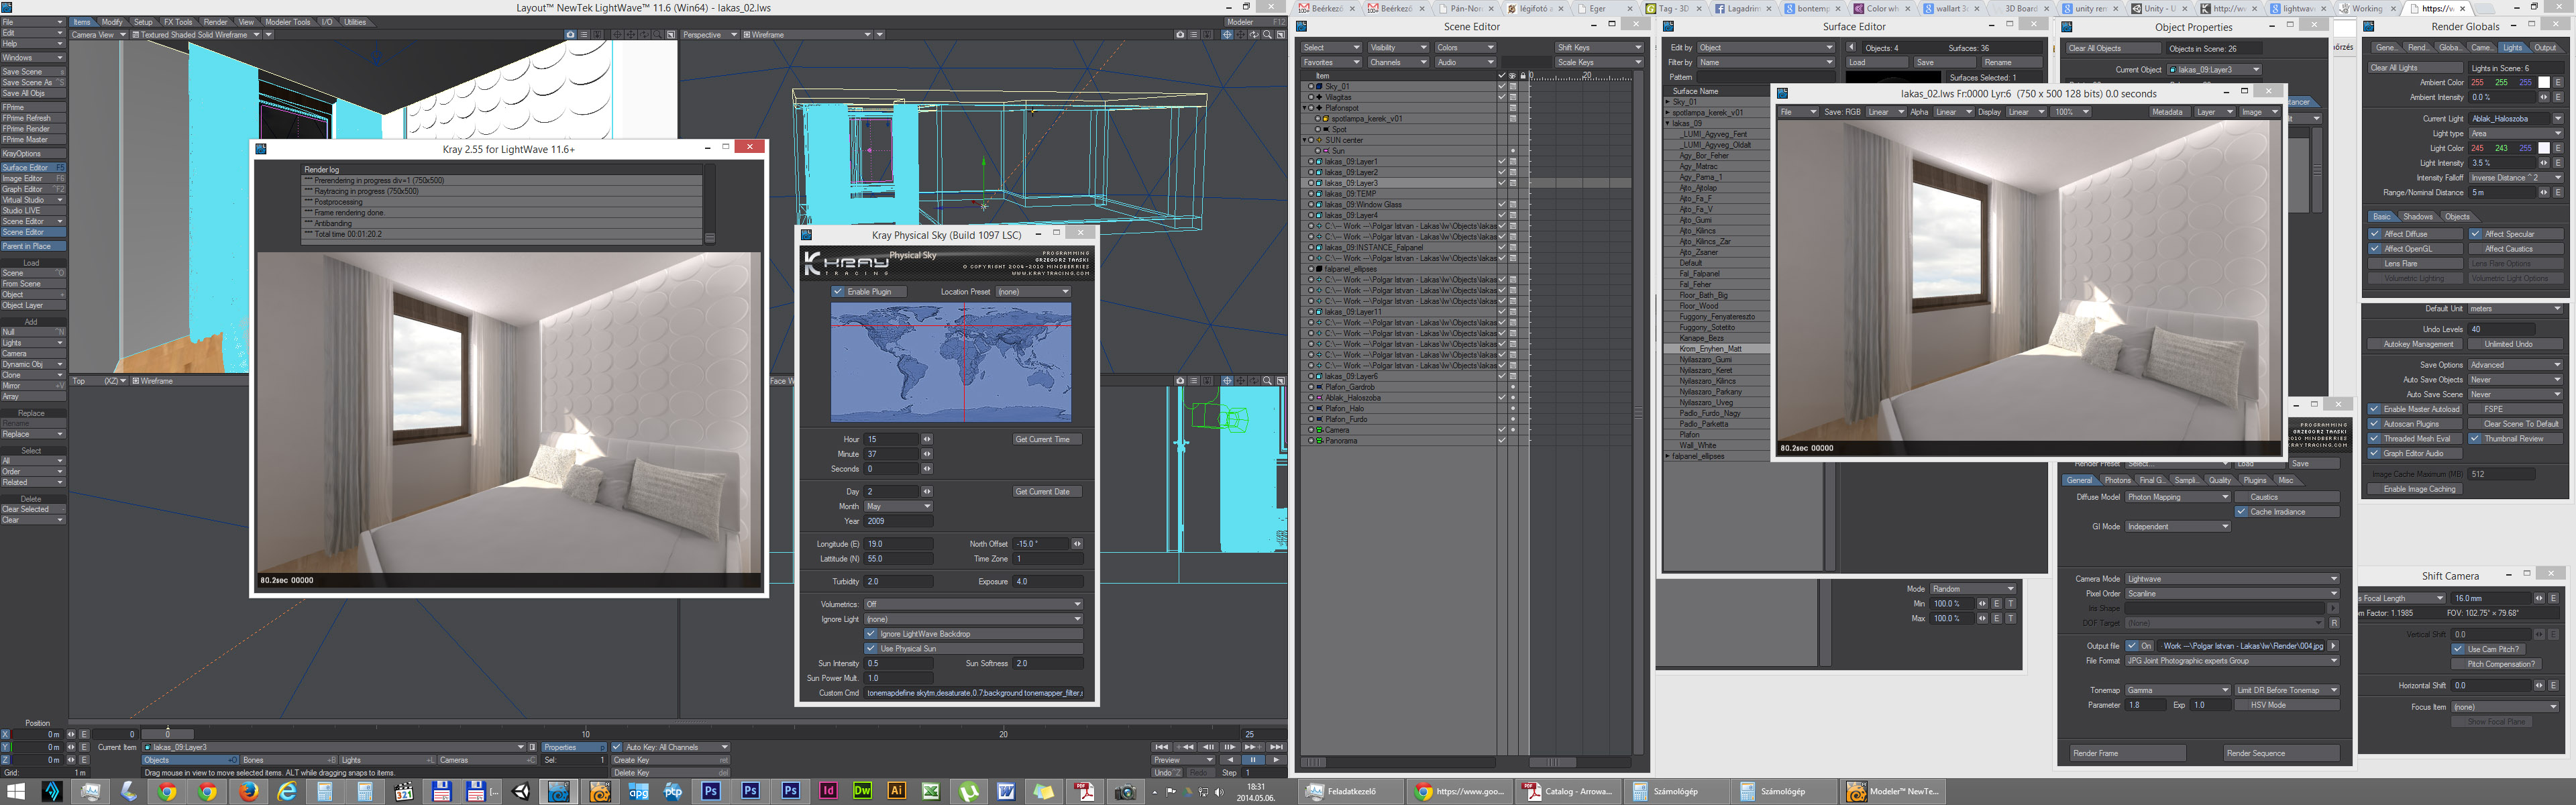Click the go-to-last-frame playback icon

tap(1277, 747)
